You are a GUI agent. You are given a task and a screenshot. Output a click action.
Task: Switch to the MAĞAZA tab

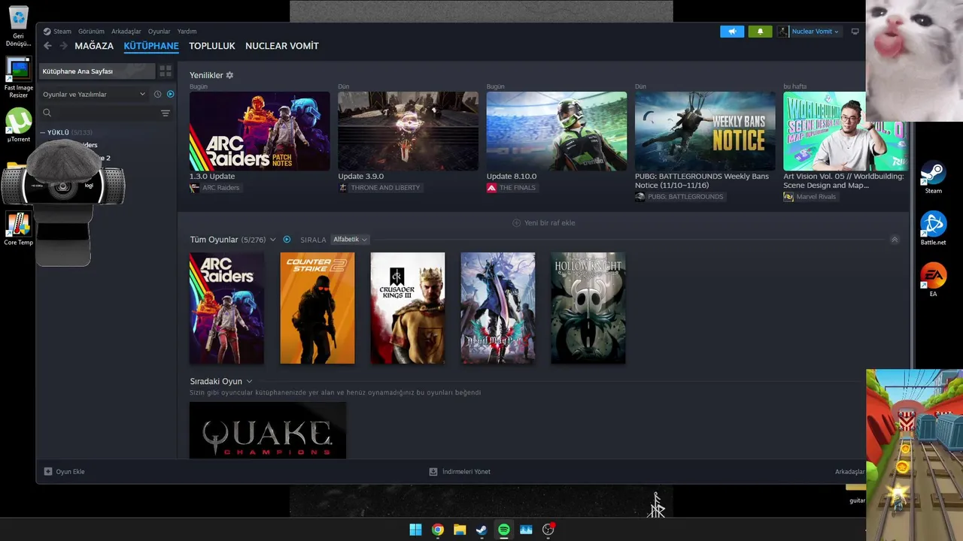pyautogui.click(x=94, y=46)
